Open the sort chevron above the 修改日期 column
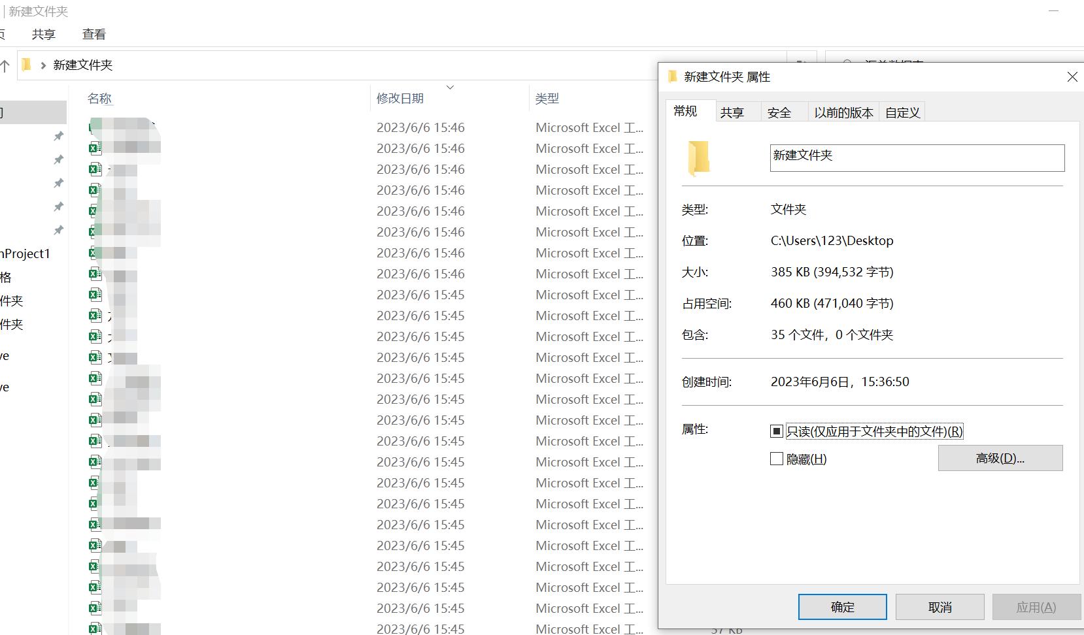Viewport: 1084px width, 635px height. coord(450,87)
